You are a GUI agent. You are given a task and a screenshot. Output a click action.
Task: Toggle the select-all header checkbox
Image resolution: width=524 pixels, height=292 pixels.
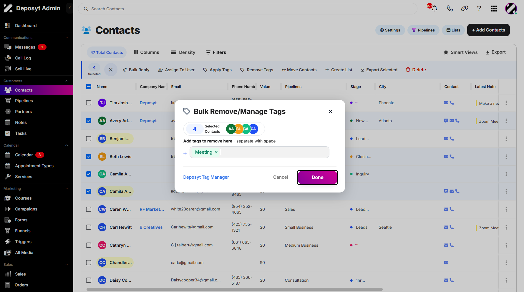pos(89,87)
